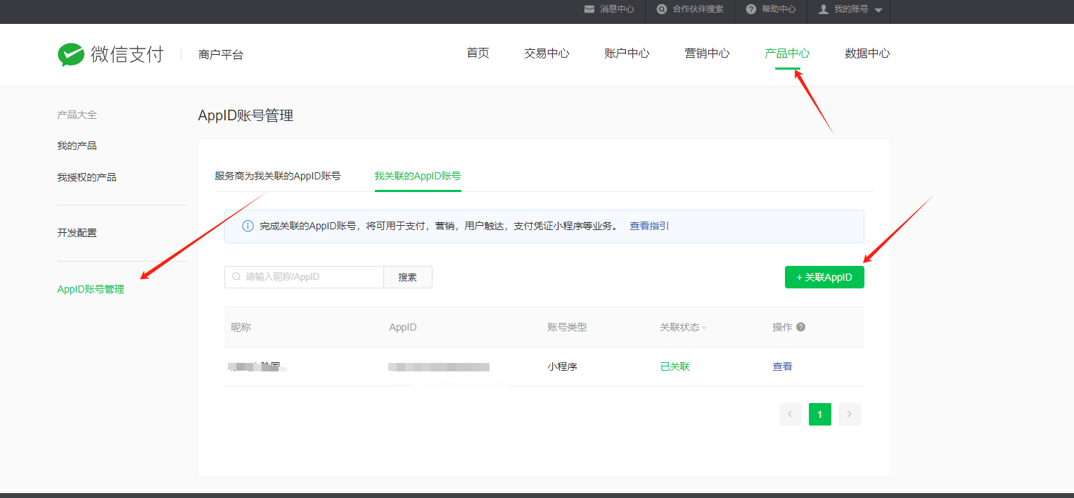The height and width of the screenshot is (498, 1074).
Task: Click the info icon in notice banner
Action: tap(248, 226)
